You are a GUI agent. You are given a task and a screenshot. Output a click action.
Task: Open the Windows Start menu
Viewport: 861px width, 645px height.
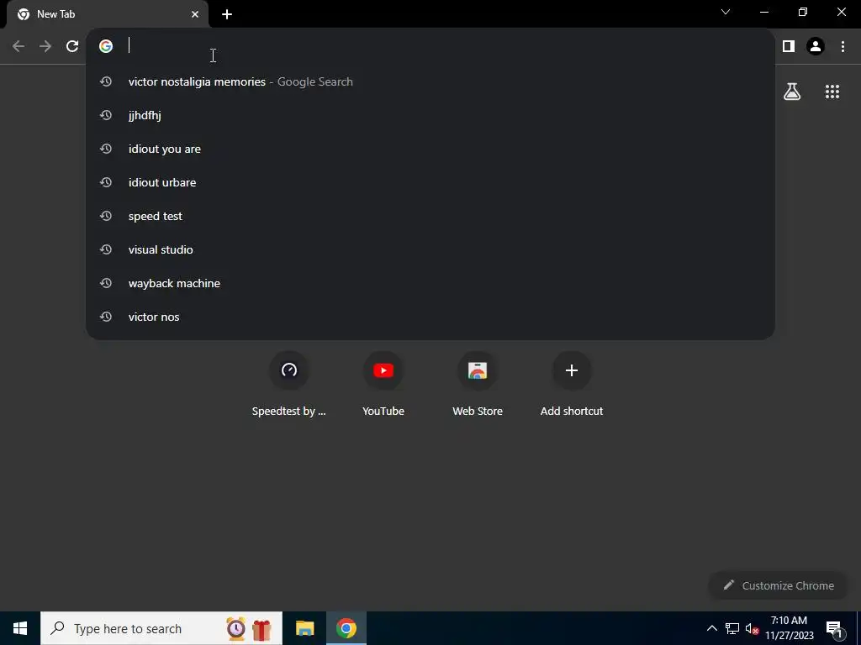tap(20, 628)
